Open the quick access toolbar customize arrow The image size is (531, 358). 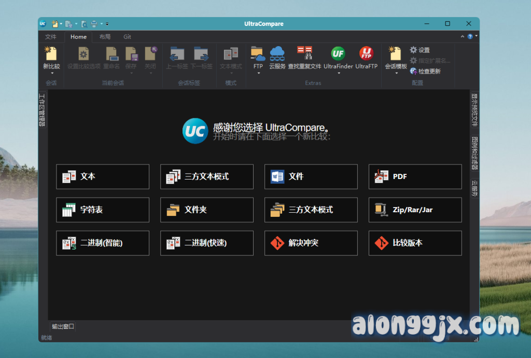point(107,24)
